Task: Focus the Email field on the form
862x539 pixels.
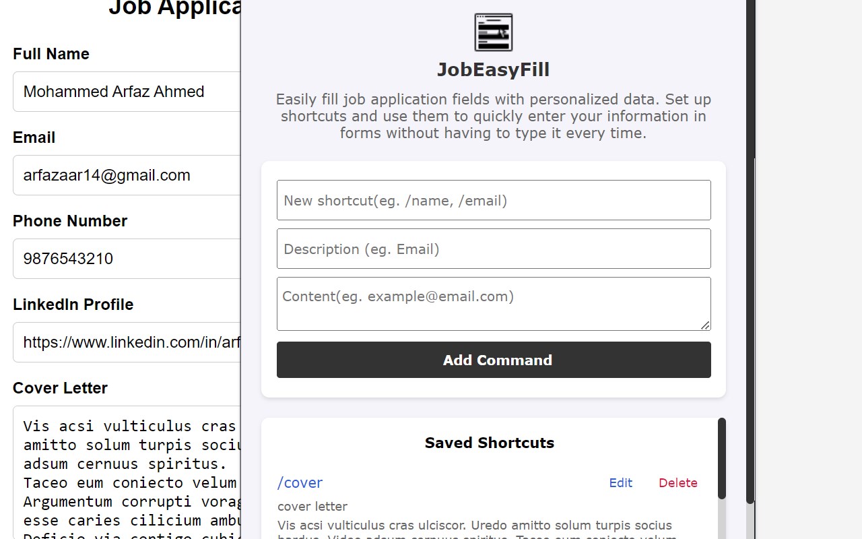Action: pyautogui.click(x=127, y=175)
